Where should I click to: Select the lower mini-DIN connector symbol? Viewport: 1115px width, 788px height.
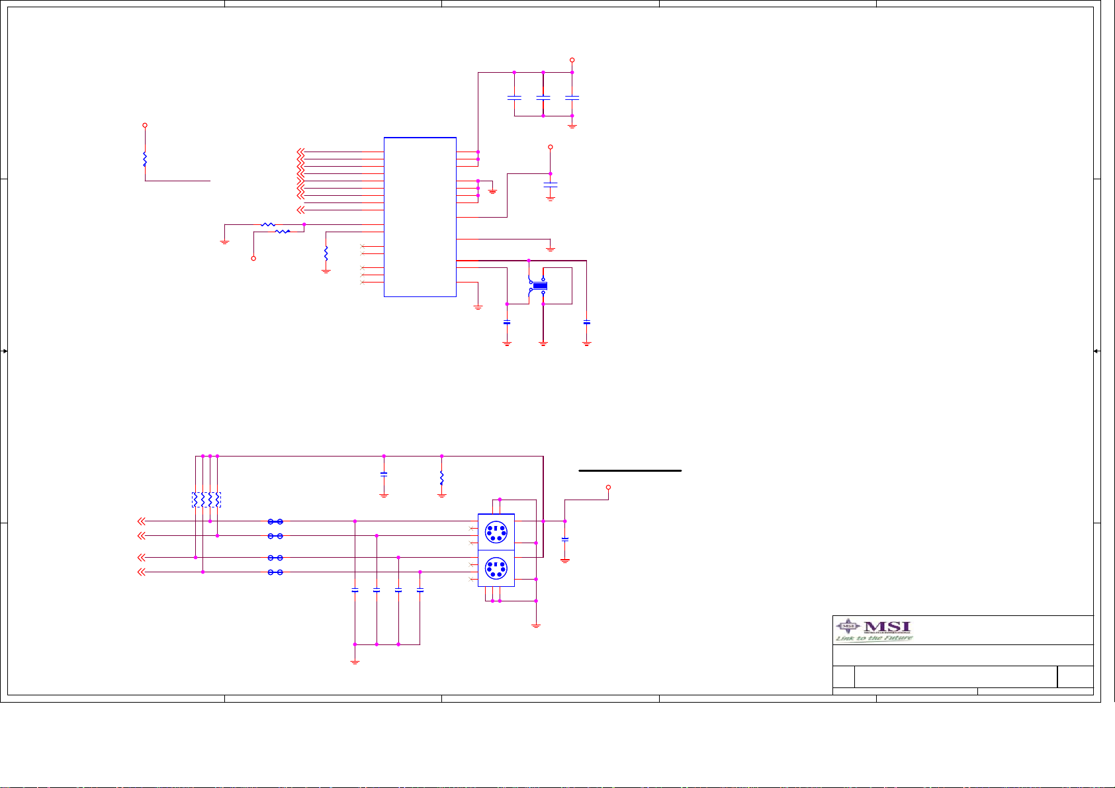tap(496, 568)
